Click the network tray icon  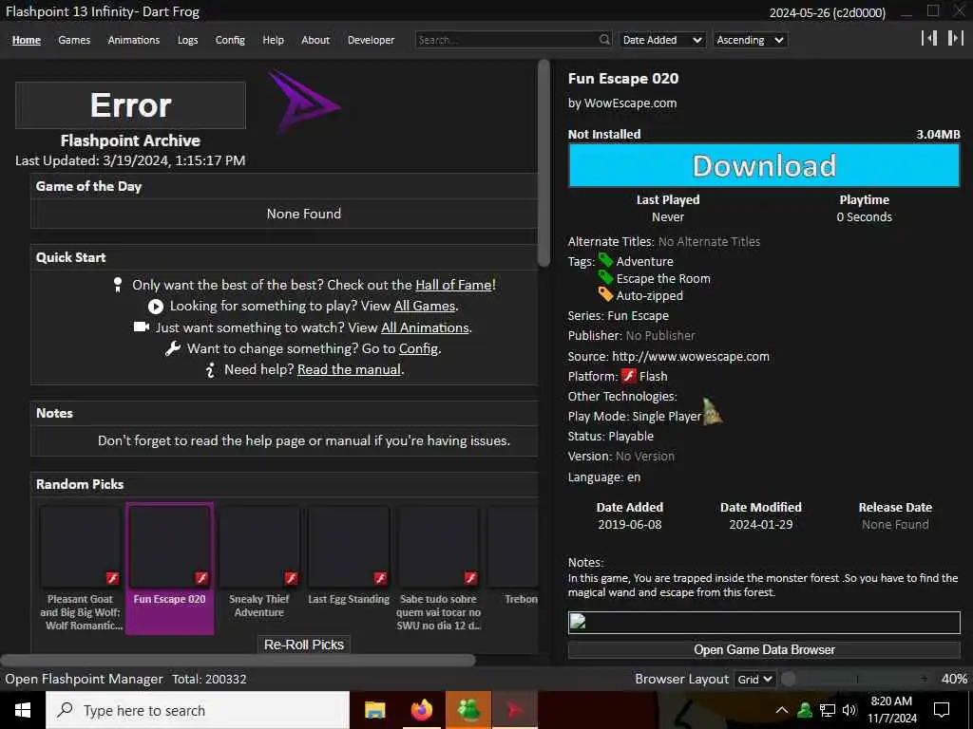click(x=828, y=710)
